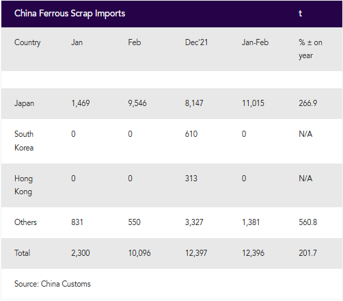Viewport: 343px width, 301px height.
Task: Select the Feb column header
Action: click(135, 42)
